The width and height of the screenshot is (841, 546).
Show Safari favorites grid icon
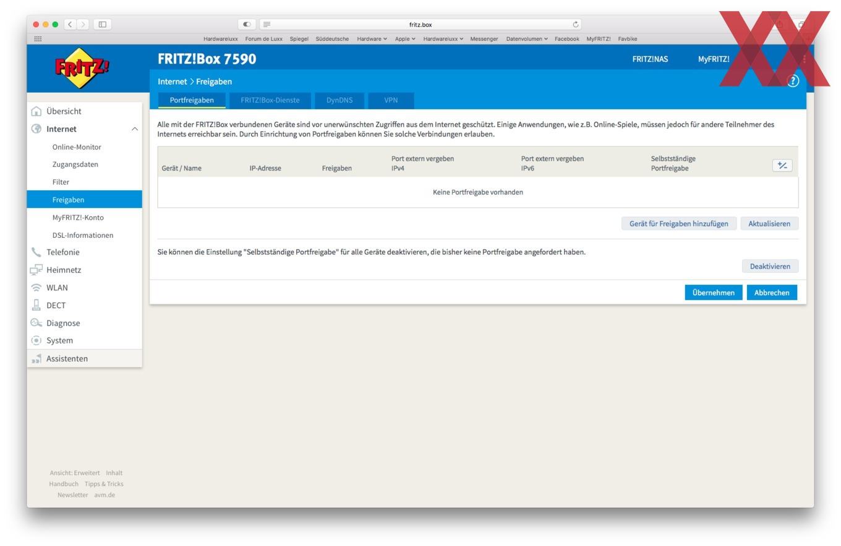[x=38, y=39]
